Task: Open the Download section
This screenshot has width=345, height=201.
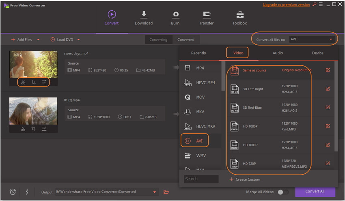Action: coord(144,17)
